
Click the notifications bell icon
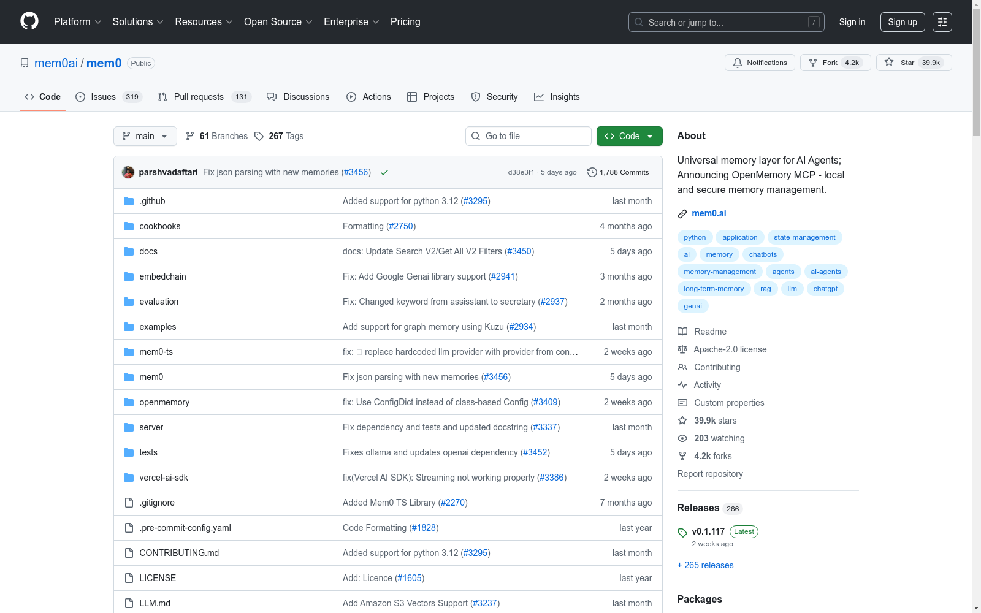[738, 63]
